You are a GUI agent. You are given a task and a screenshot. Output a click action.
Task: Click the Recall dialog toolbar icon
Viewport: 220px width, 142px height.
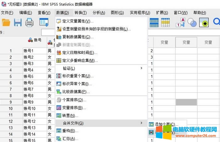click(44, 22)
